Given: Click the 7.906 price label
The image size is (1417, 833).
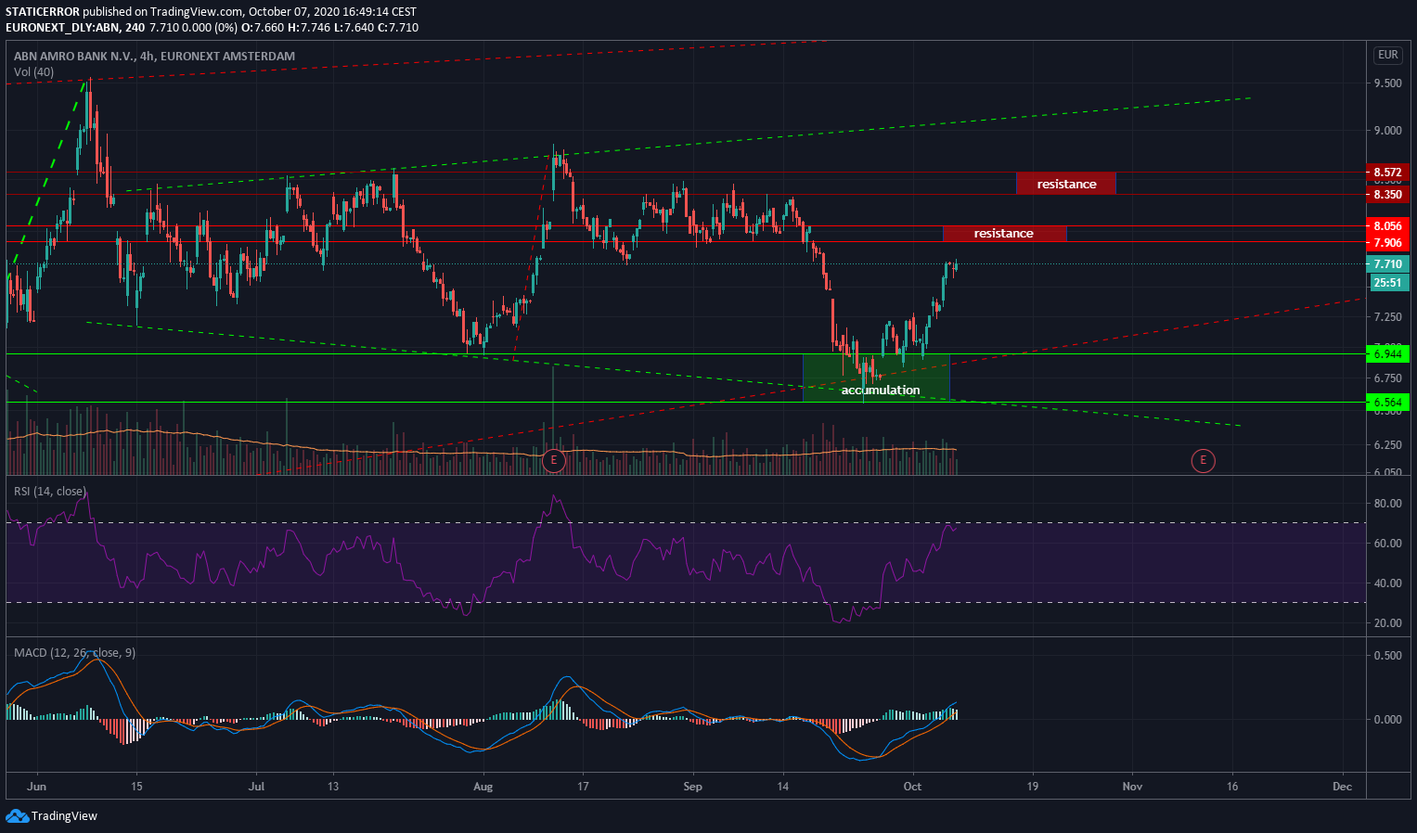Looking at the screenshot, I should 1388,243.
